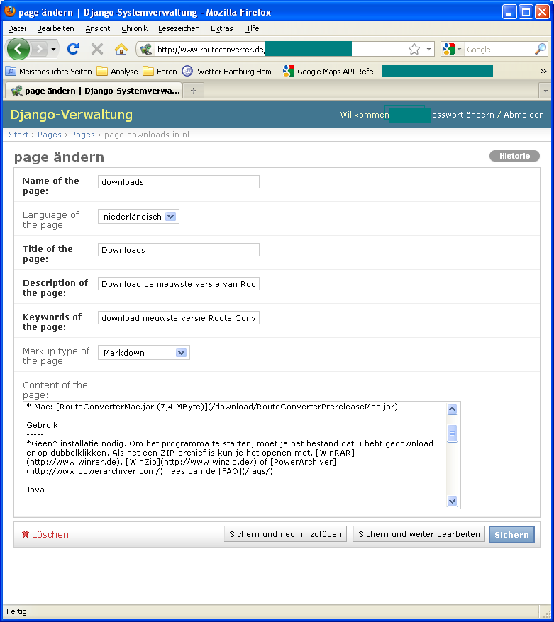Click the red Löschen delete link

click(x=45, y=535)
